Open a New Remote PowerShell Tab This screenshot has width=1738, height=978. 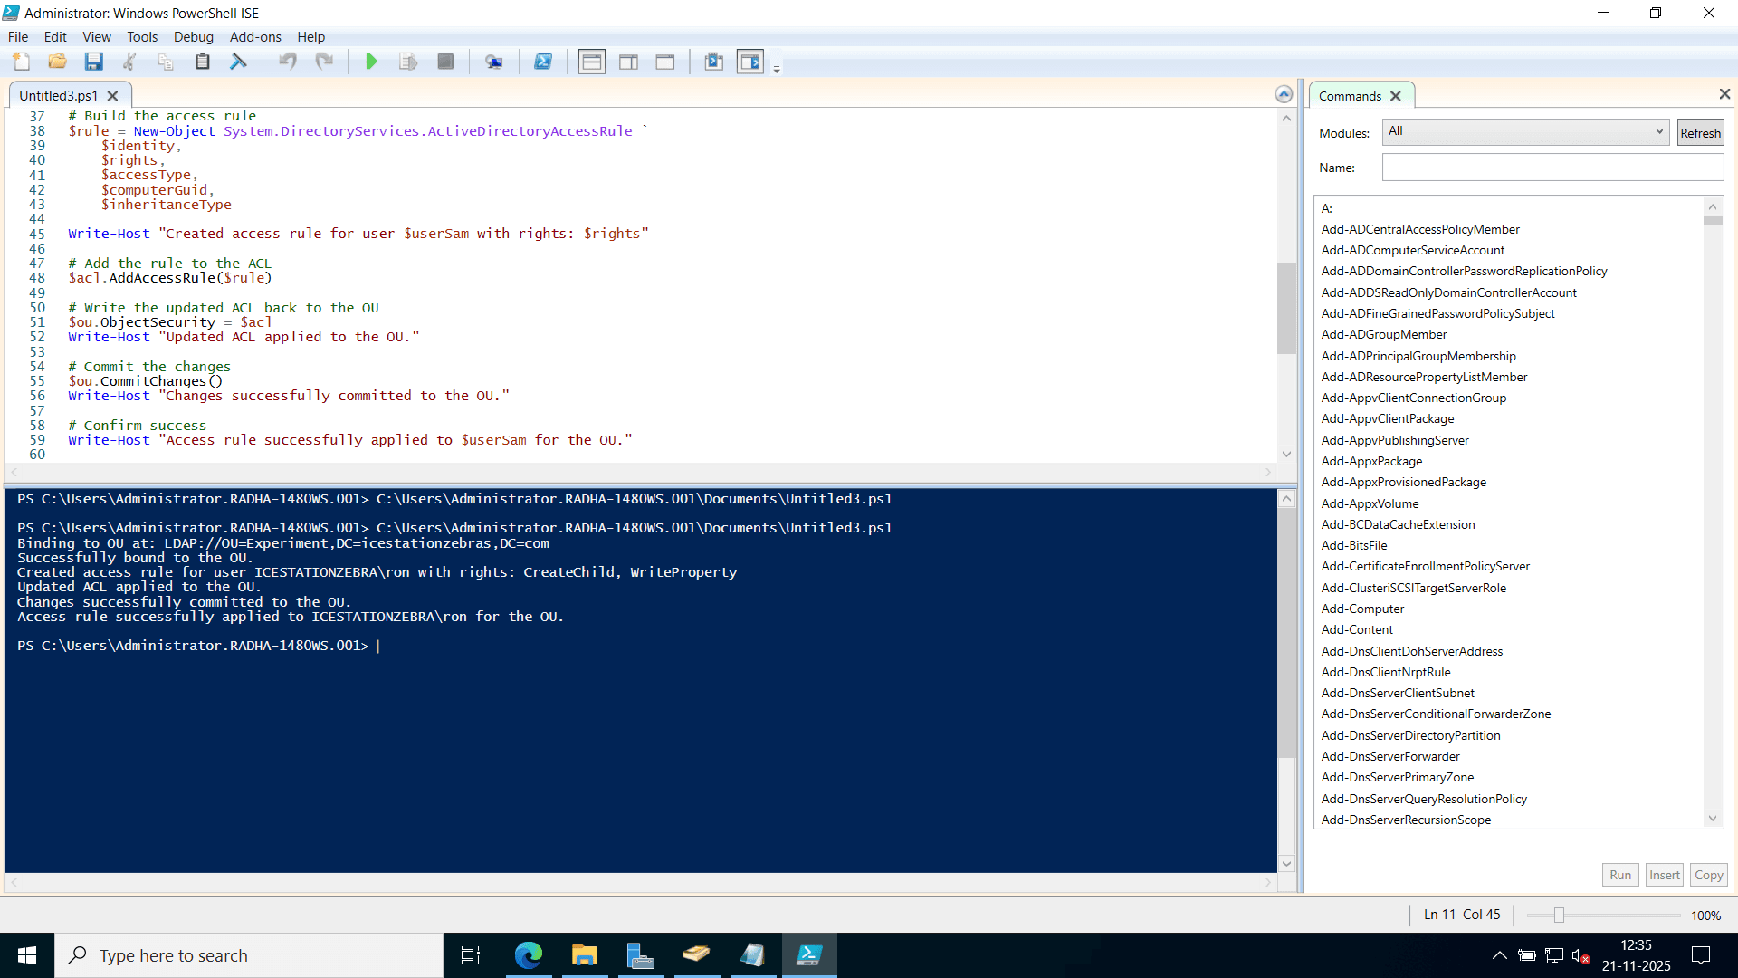(x=494, y=62)
